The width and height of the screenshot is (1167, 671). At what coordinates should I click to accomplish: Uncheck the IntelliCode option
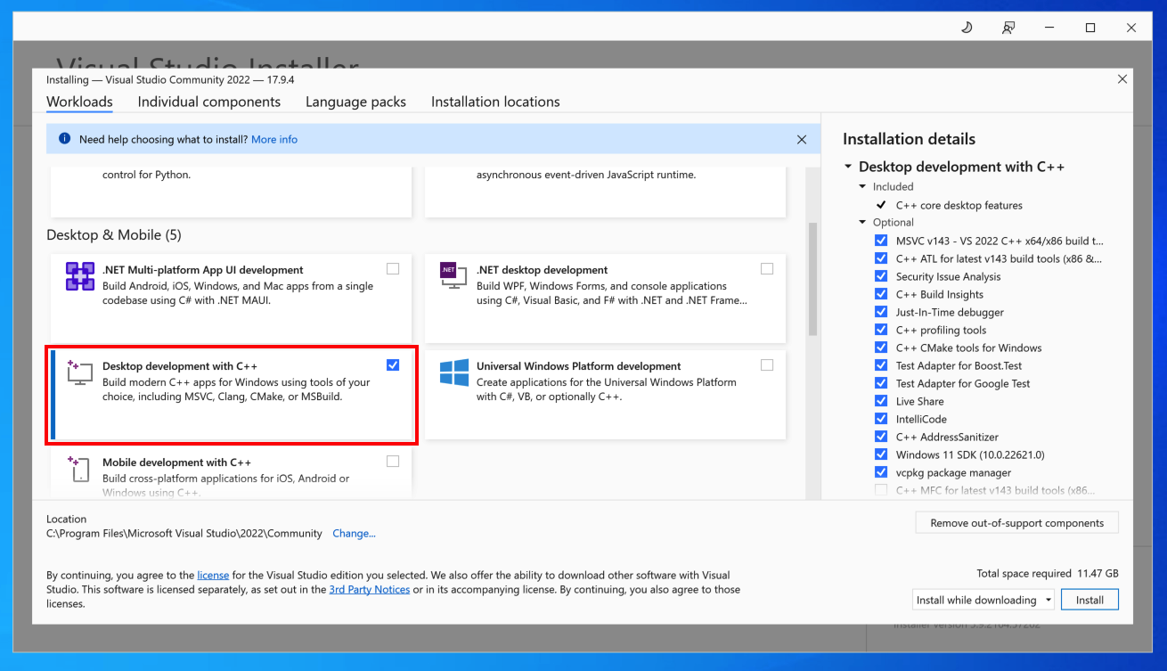(881, 419)
